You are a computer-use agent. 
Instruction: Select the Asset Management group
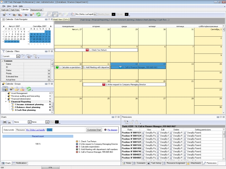click(x=19, y=93)
